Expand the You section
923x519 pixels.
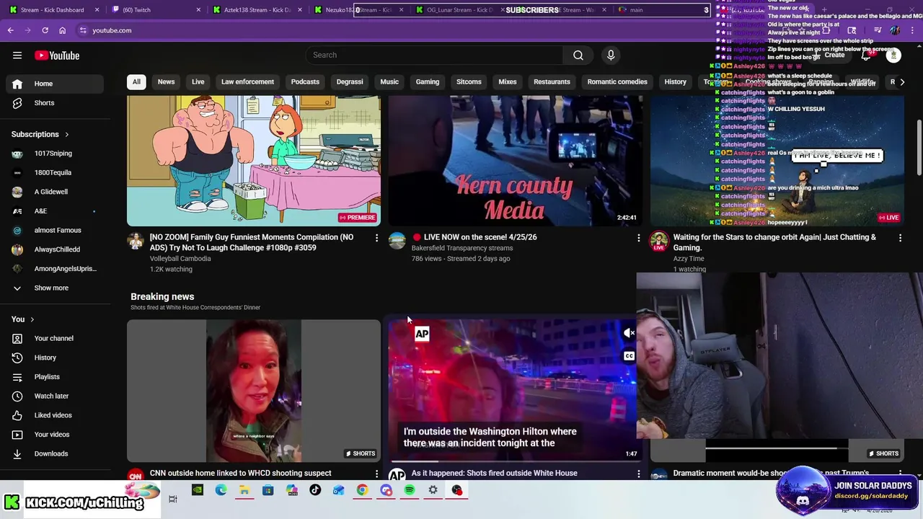click(22, 319)
